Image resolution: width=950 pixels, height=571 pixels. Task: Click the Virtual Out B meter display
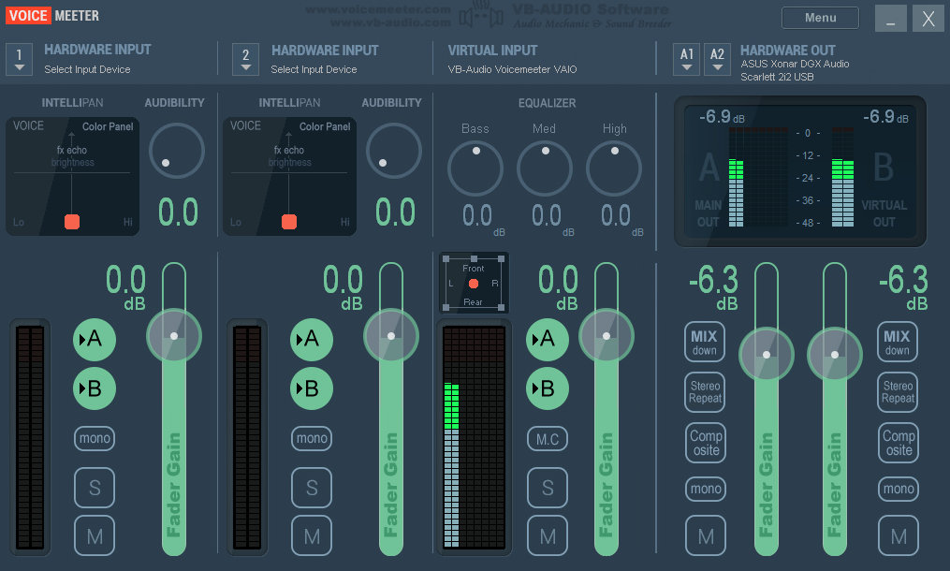[x=842, y=177]
